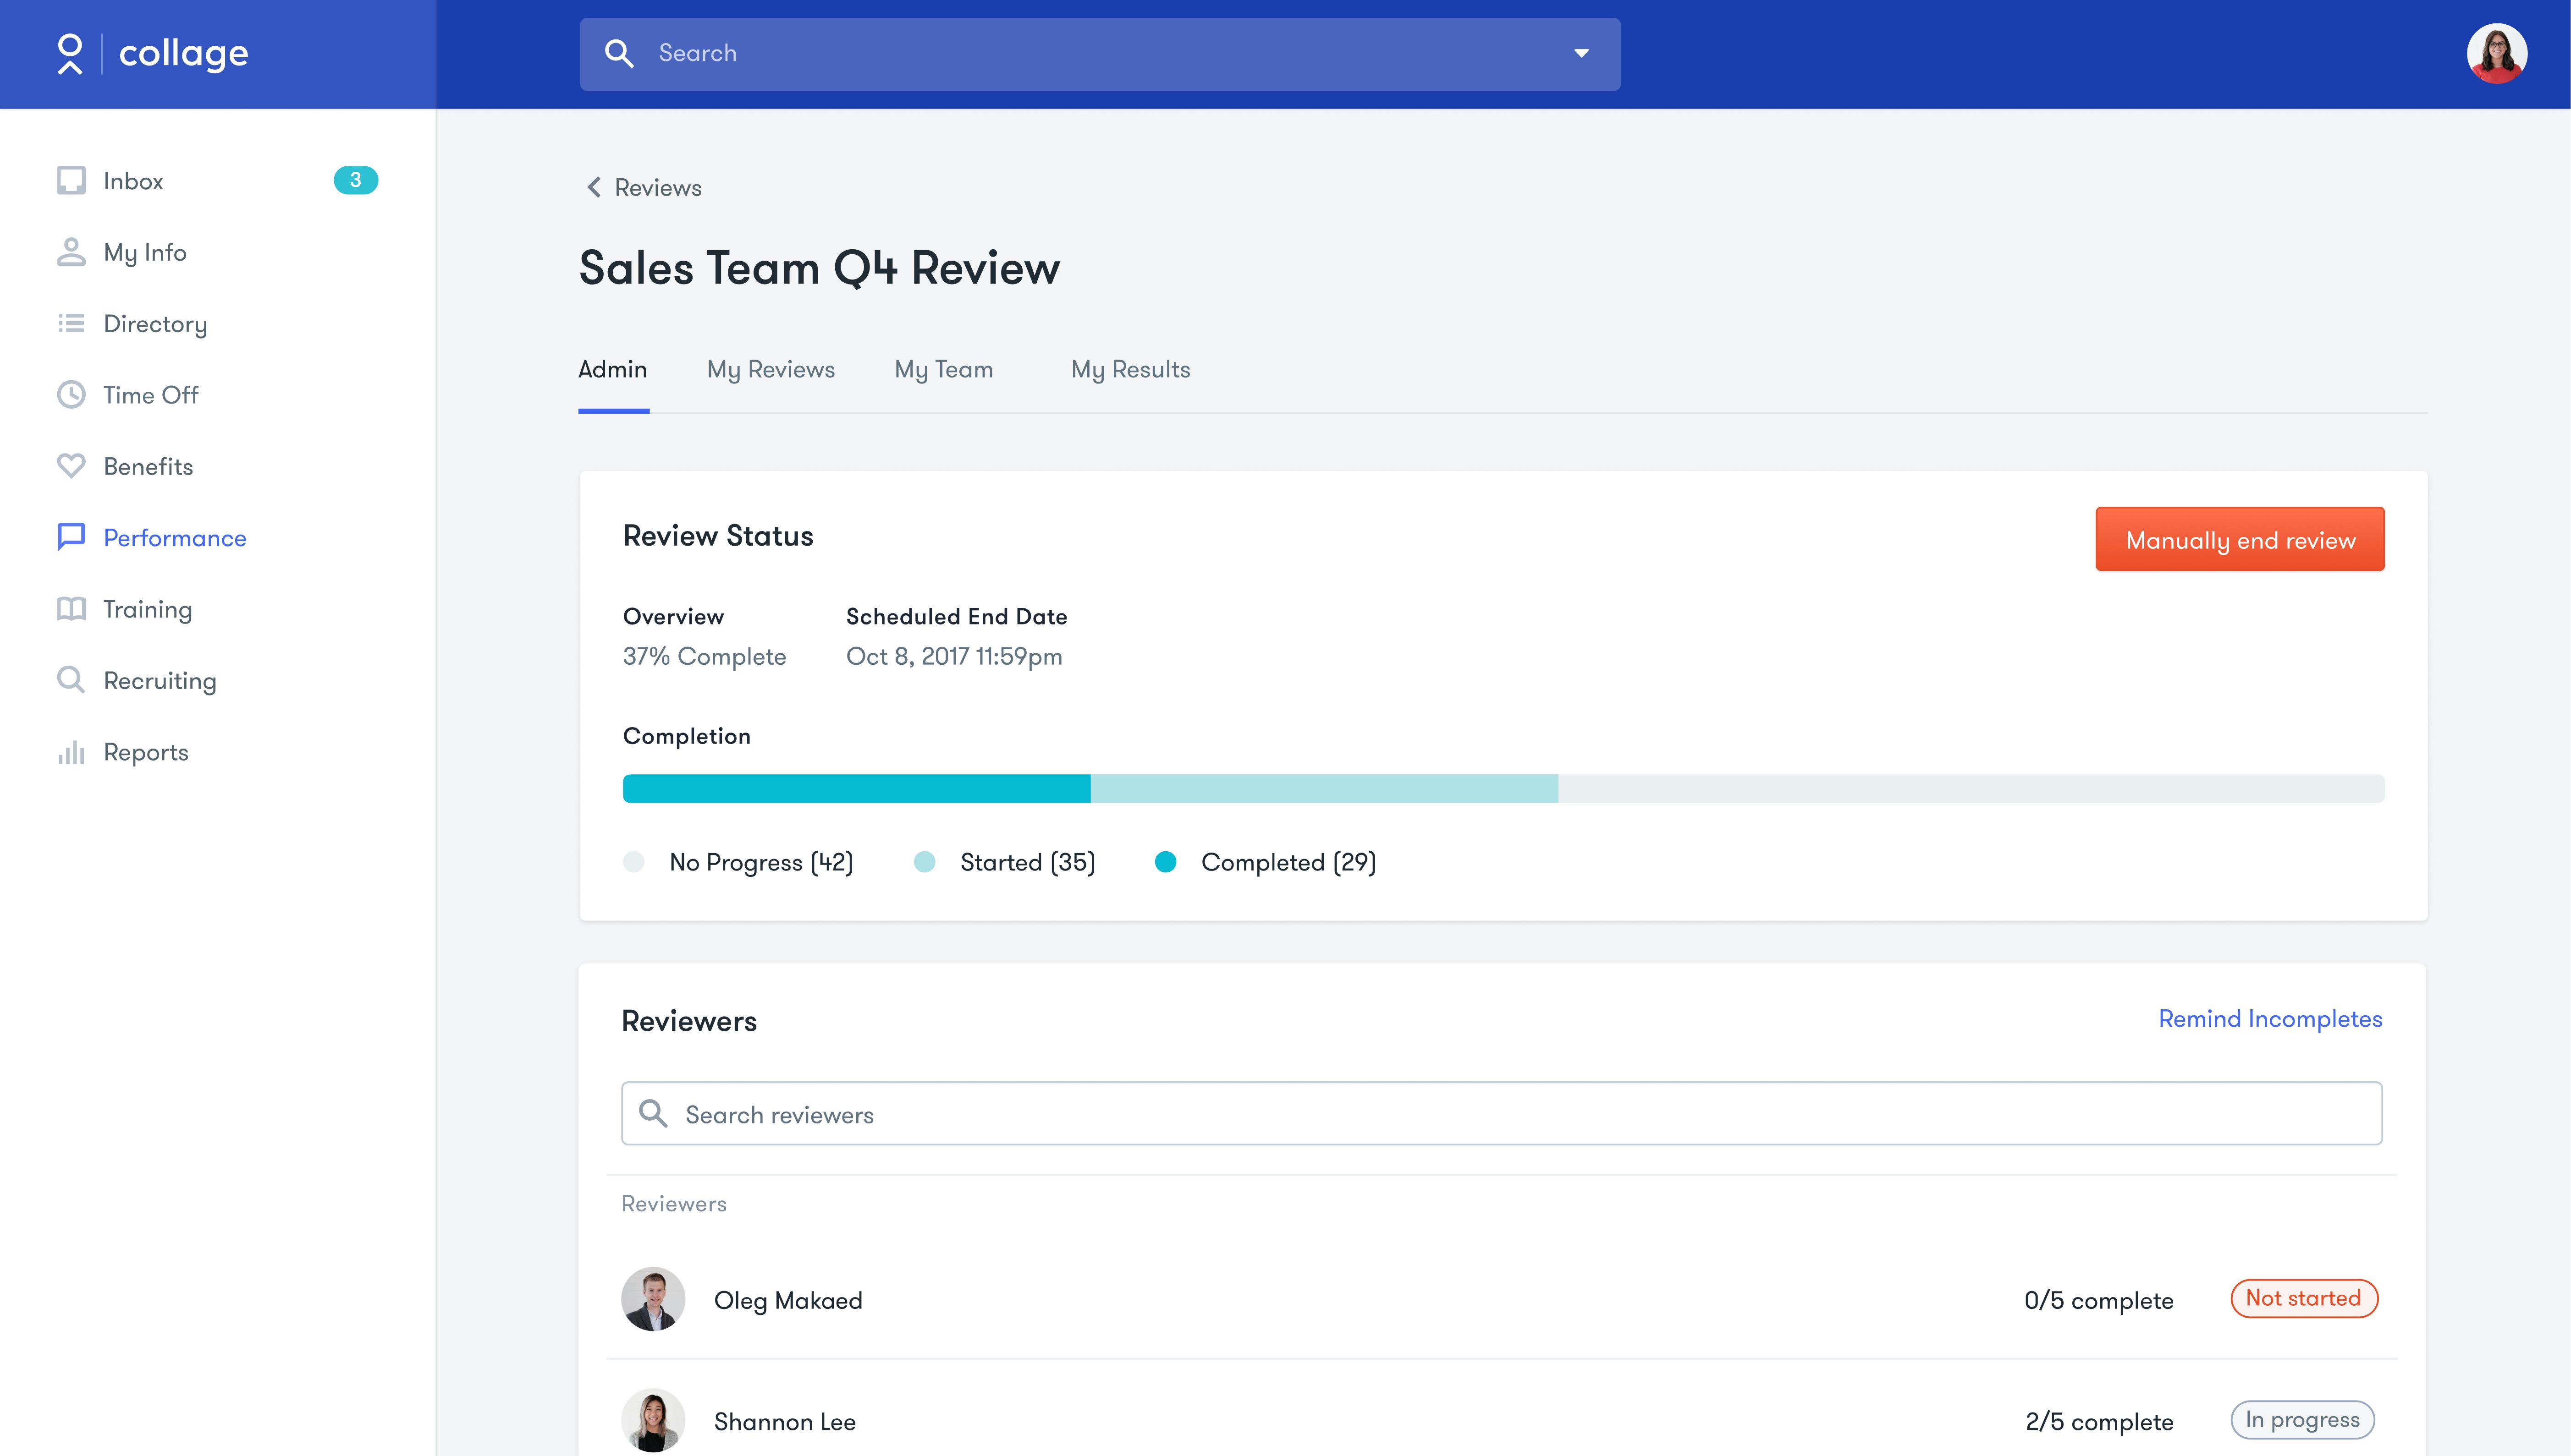The image size is (2571, 1456).
Task: Click the Collage logo icon
Action: (70, 54)
